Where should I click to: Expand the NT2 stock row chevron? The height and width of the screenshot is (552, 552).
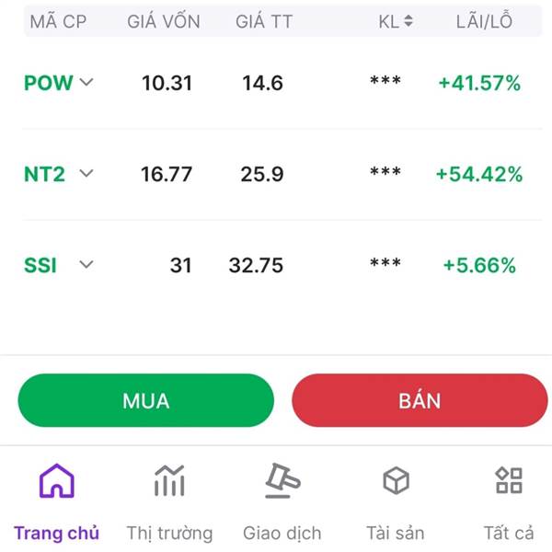click(86, 173)
